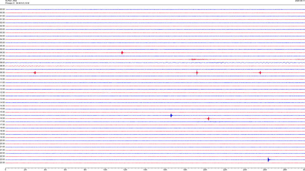The height and width of the screenshot is (171, 305).
Task: Click the '8m' axis tick label
Action: (x=85, y=170)
